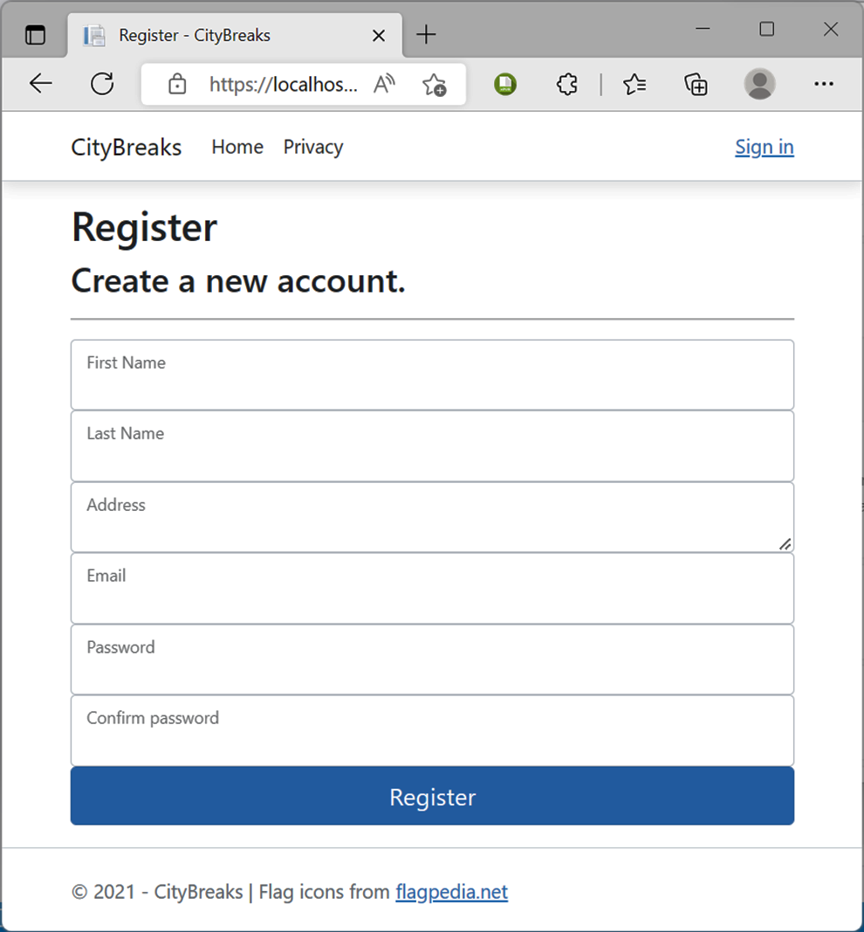Open the green ePub extension icon
The height and width of the screenshot is (932, 864).
tap(505, 84)
